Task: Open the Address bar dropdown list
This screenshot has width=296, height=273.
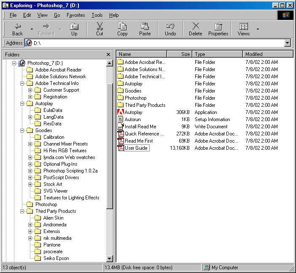Action: pos(287,43)
